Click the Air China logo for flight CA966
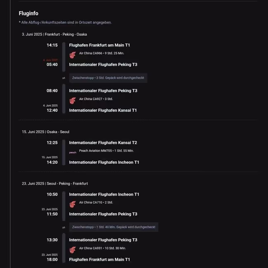268x268 pixels. [x=73, y=55]
